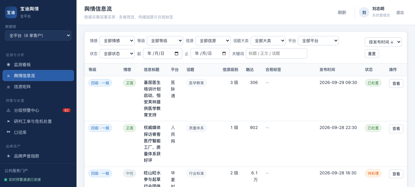Viewport: 415px width, 187px height.
Task: Click the 起 start date field
Action: pos(163,53)
